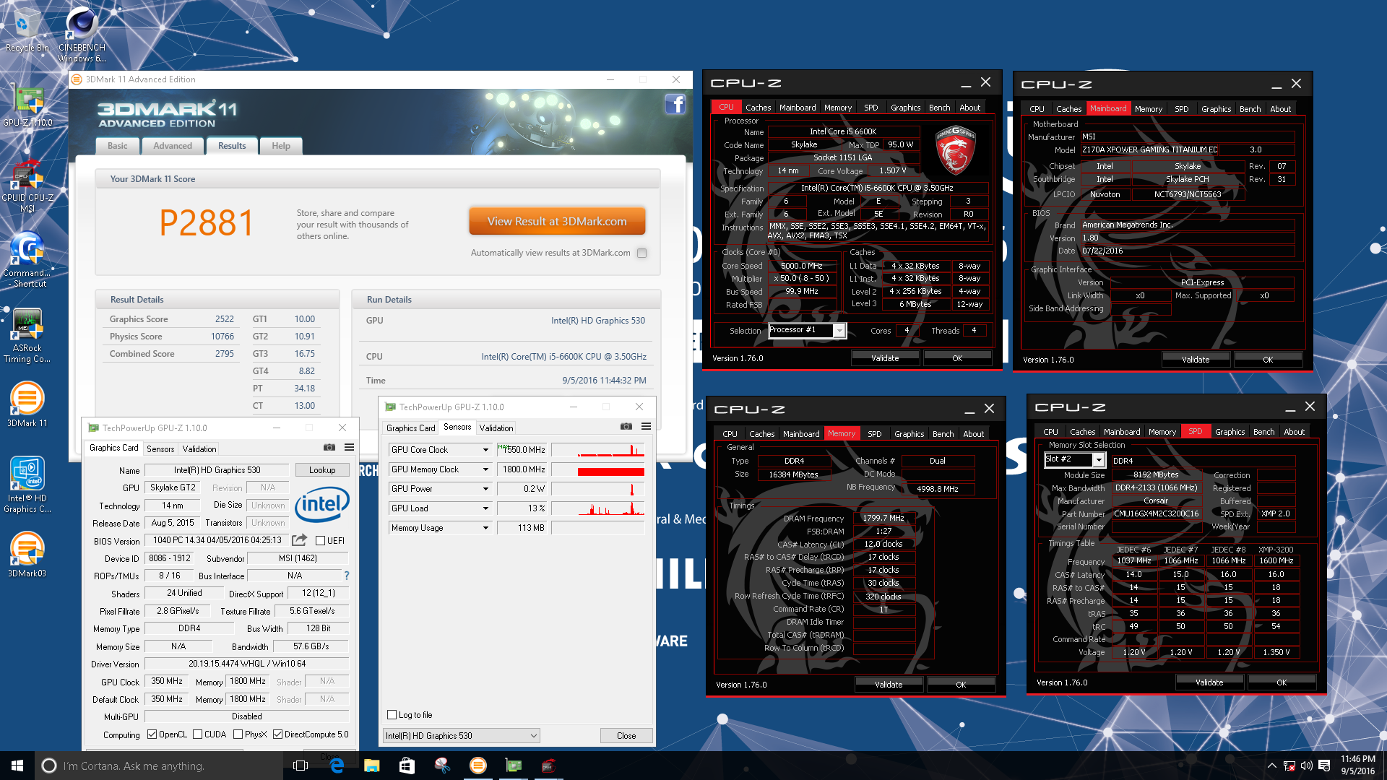Toggle the CUDA checkbox

click(x=197, y=734)
